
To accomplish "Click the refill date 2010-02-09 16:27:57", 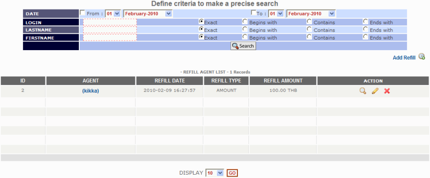I will tap(170, 90).
